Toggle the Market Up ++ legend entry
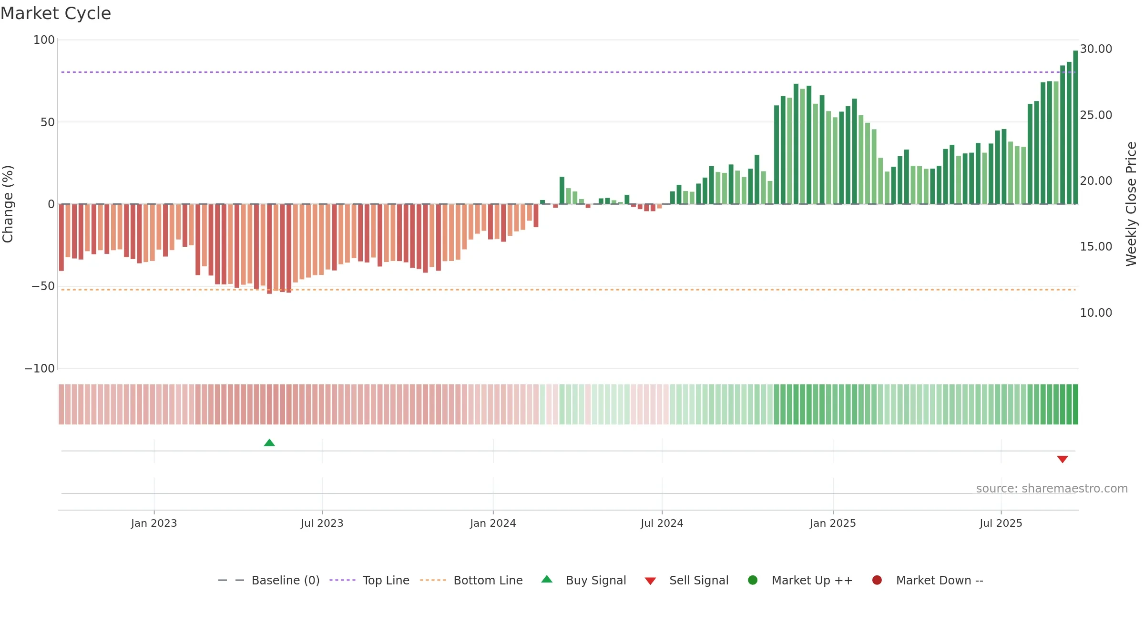The image size is (1144, 643). pos(800,580)
